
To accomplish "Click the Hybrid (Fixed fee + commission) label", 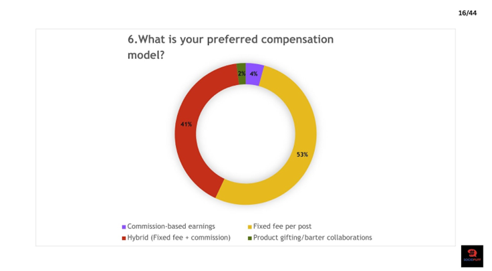I will pyautogui.click(x=179, y=238).
